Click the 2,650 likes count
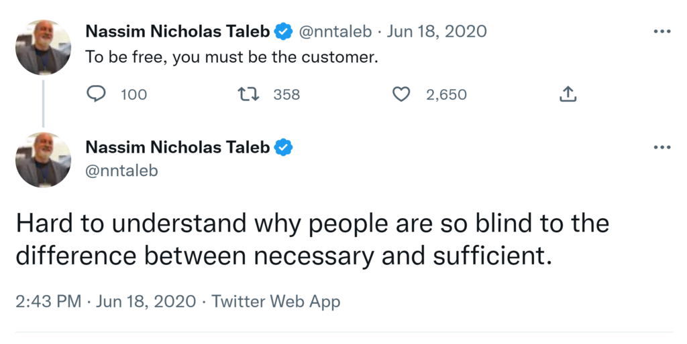Viewport: 687px width, 344px height. point(446,95)
